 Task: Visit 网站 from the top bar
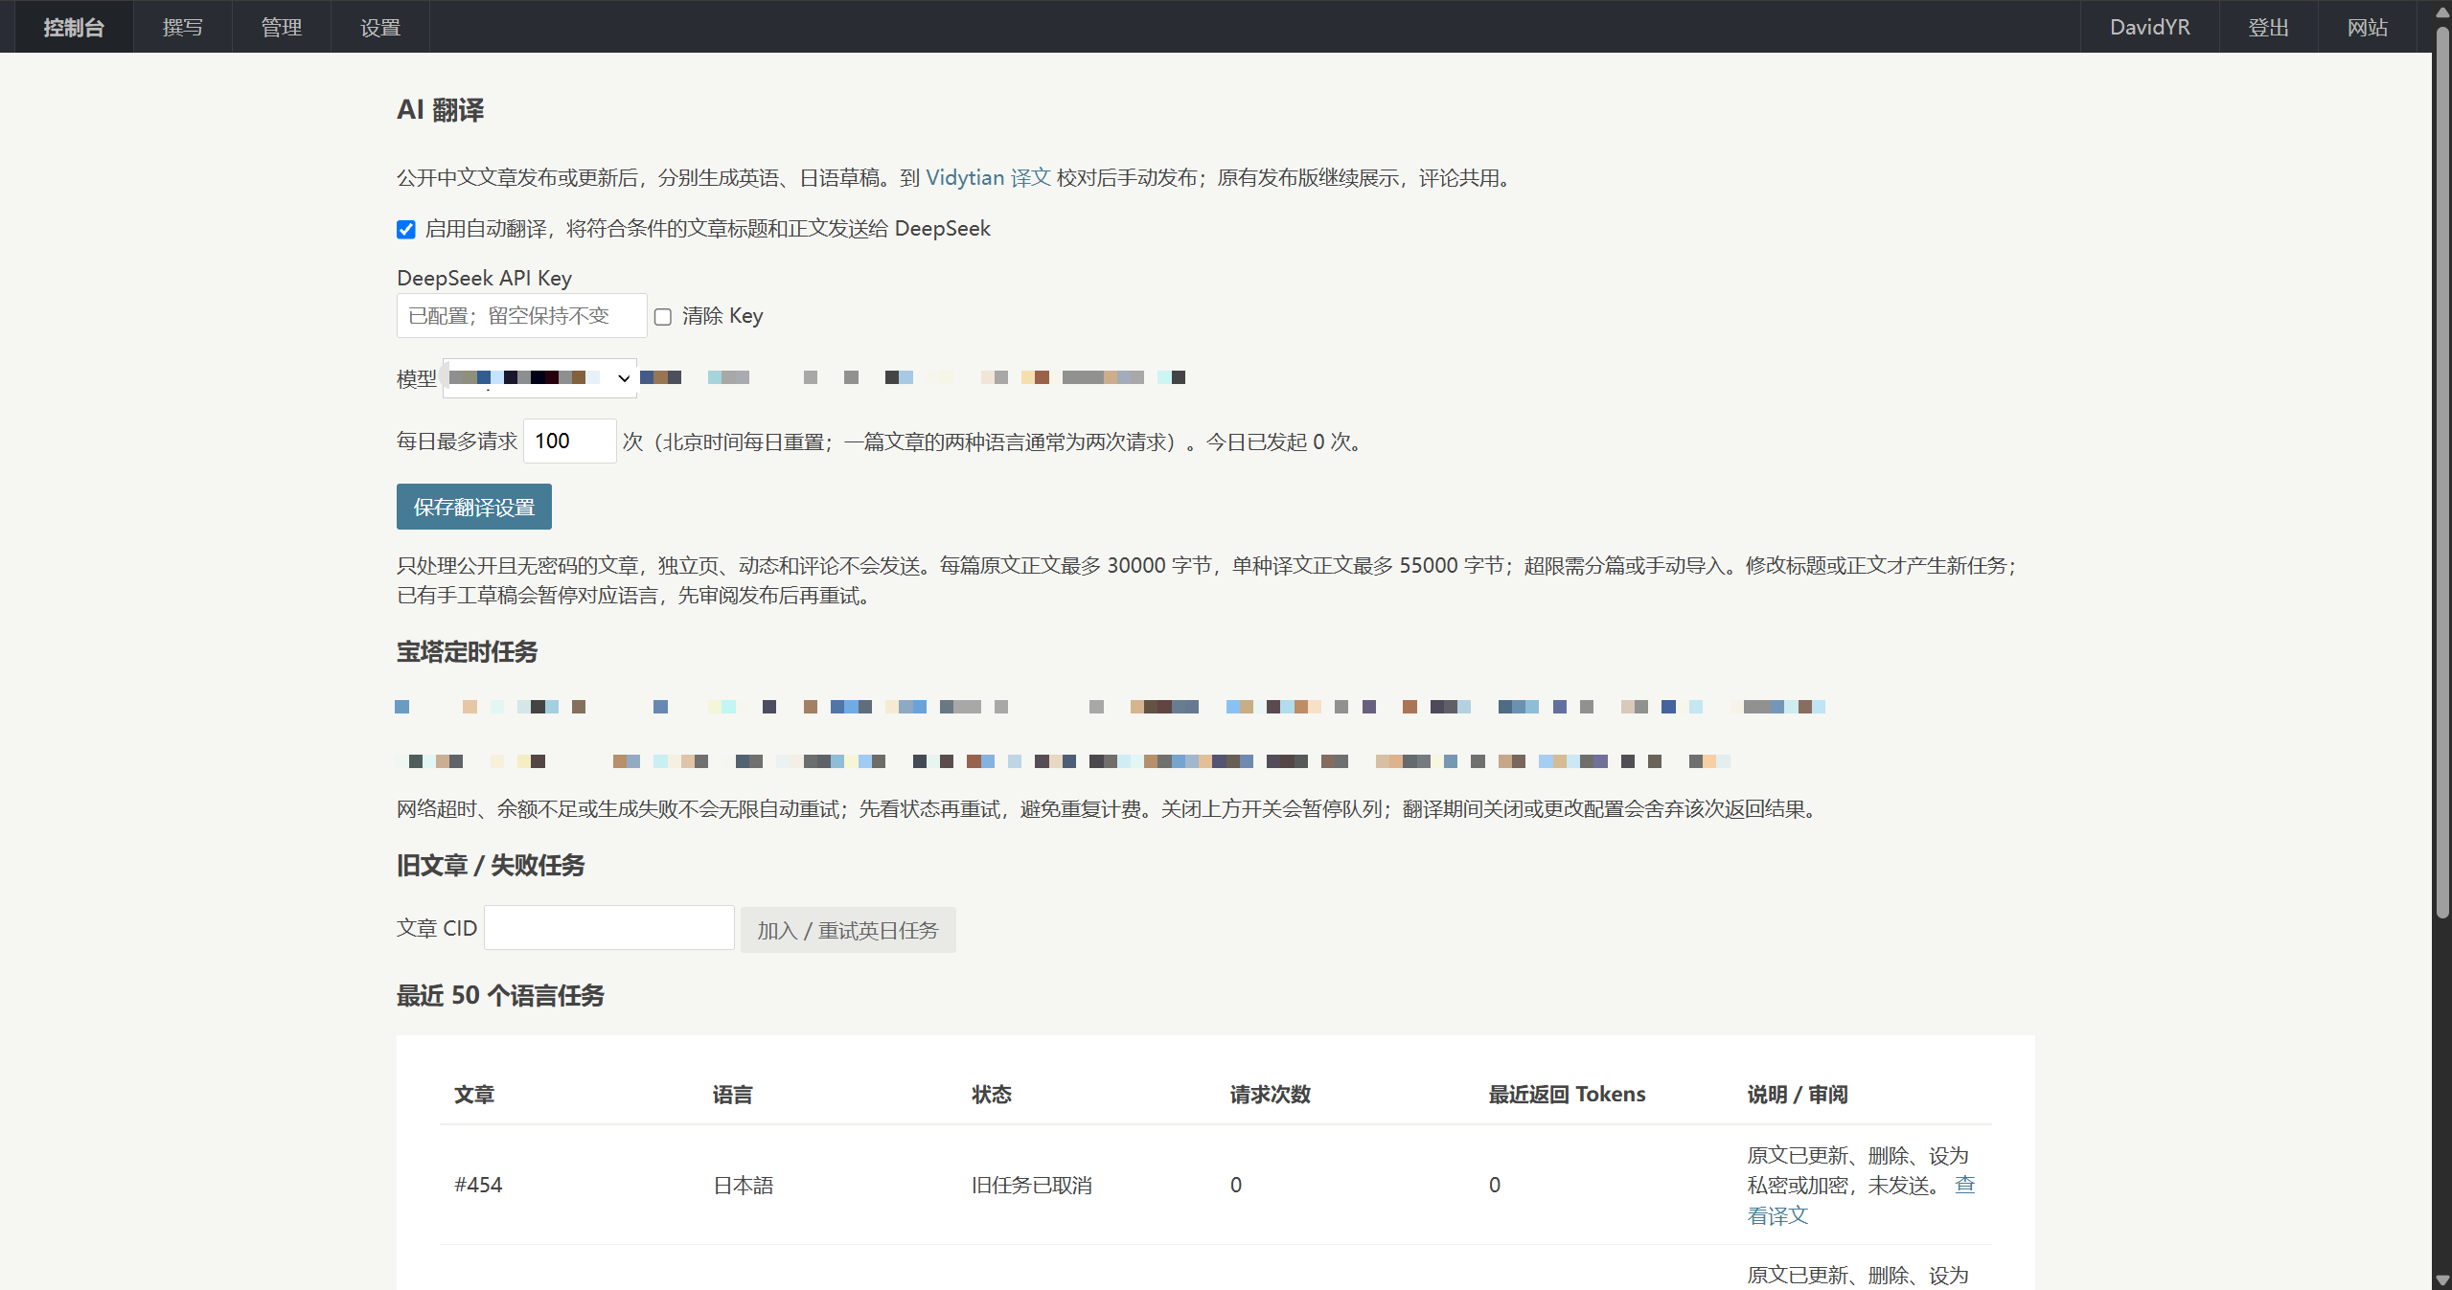(x=2367, y=27)
